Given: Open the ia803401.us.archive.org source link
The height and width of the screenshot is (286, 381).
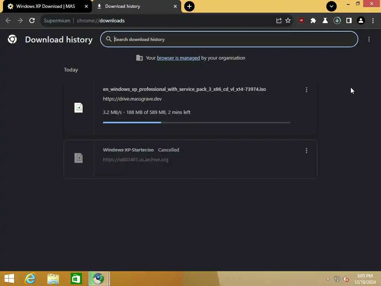Looking at the screenshot, I should tap(135, 160).
